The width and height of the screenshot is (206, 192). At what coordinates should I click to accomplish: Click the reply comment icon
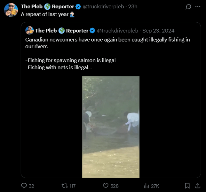click(24, 186)
